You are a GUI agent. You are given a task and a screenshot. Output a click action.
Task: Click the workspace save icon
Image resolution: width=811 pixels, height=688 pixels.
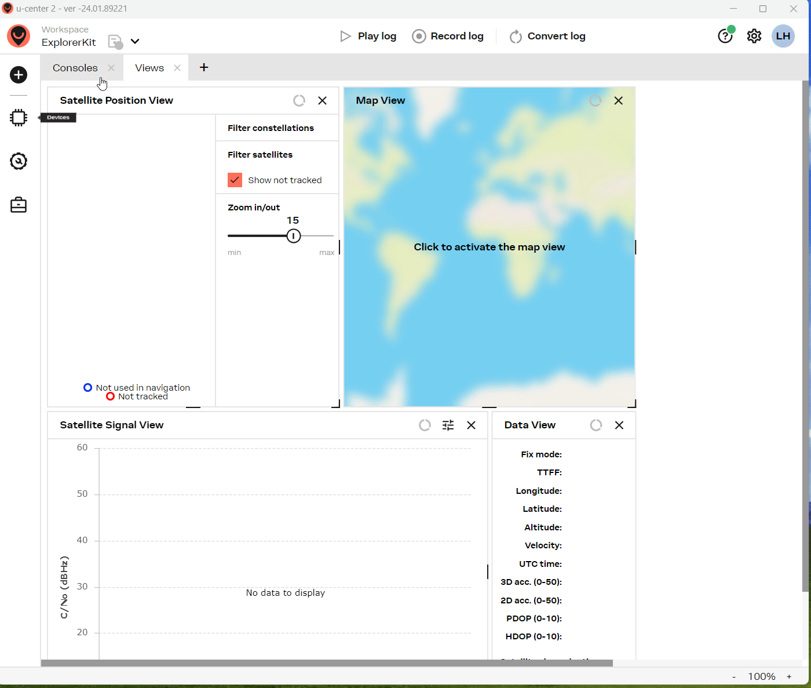point(115,42)
